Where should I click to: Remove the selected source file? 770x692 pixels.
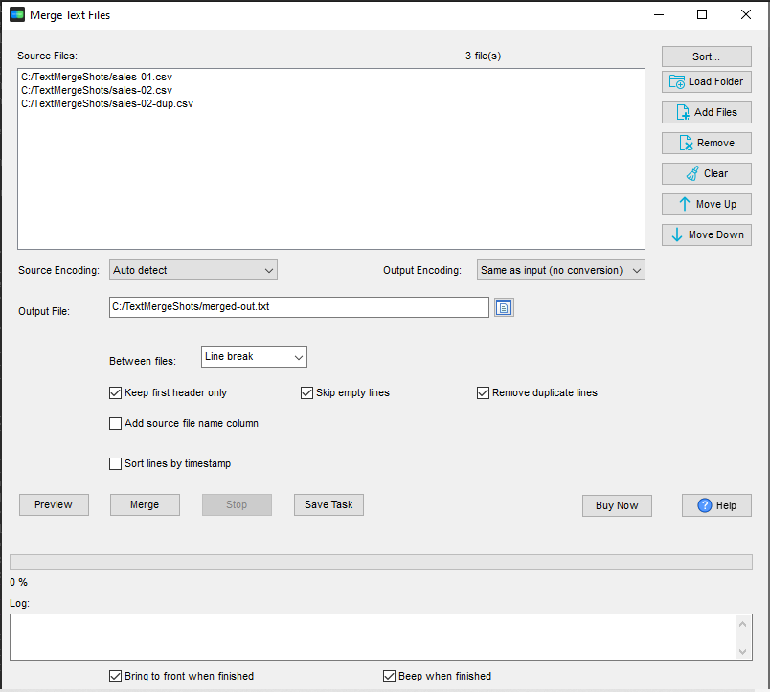point(706,143)
